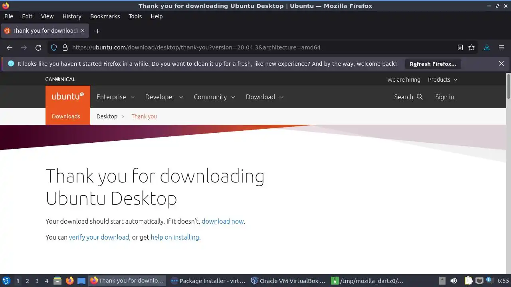The width and height of the screenshot is (511, 287).
Task: Open the File menu
Action: [x=8, y=16]
